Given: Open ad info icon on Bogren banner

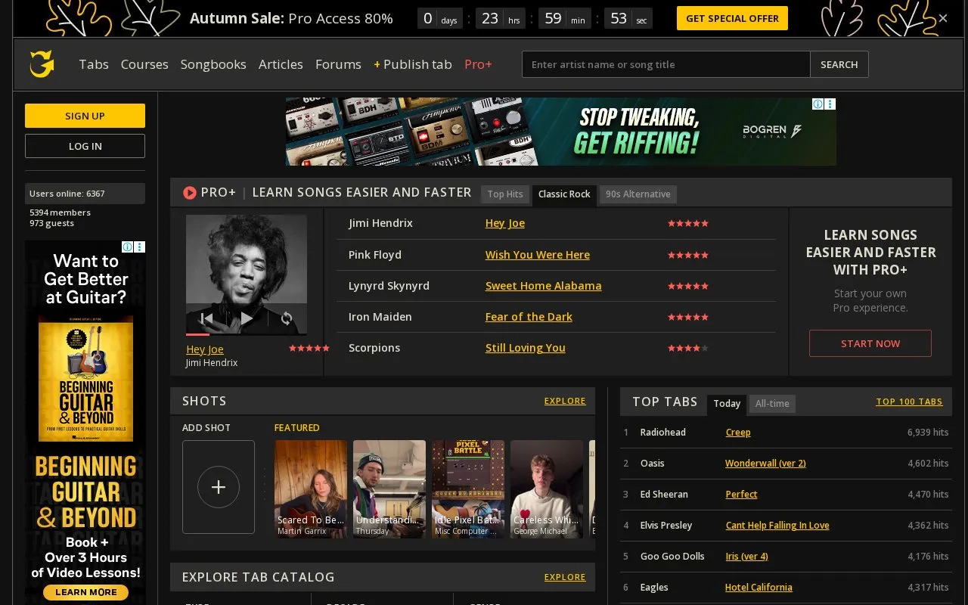Looking at the screenshot, I should click(818, 104).
